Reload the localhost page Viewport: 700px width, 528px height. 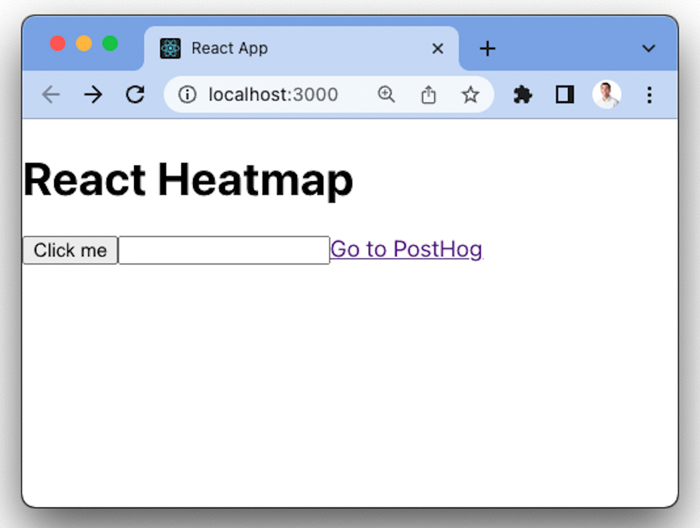click(135, 94)
